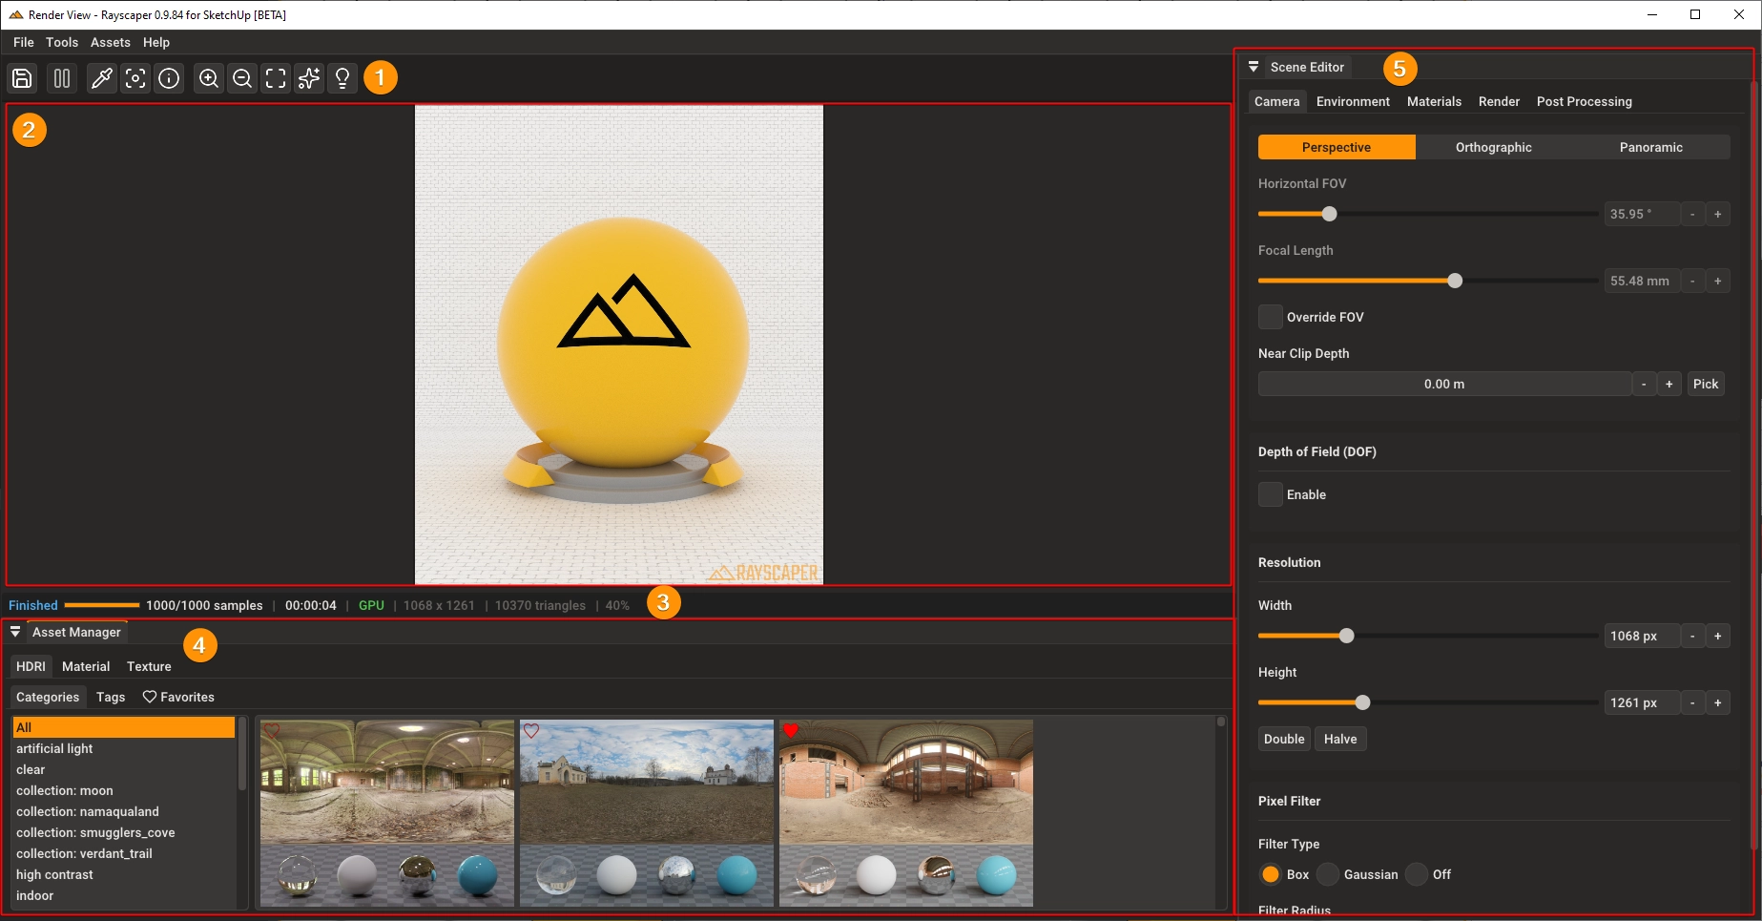Activate the focus pick tool
Viewport: 1762px width, 921px height.
pos(135,78)
